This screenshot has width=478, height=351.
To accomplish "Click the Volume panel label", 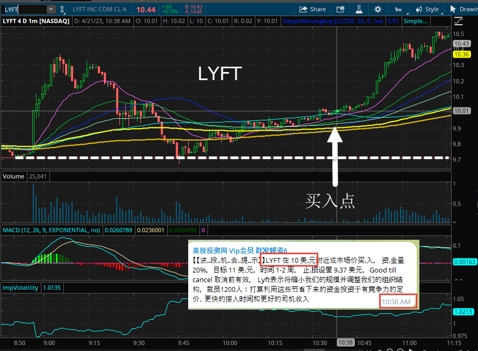I will [13, 176].
